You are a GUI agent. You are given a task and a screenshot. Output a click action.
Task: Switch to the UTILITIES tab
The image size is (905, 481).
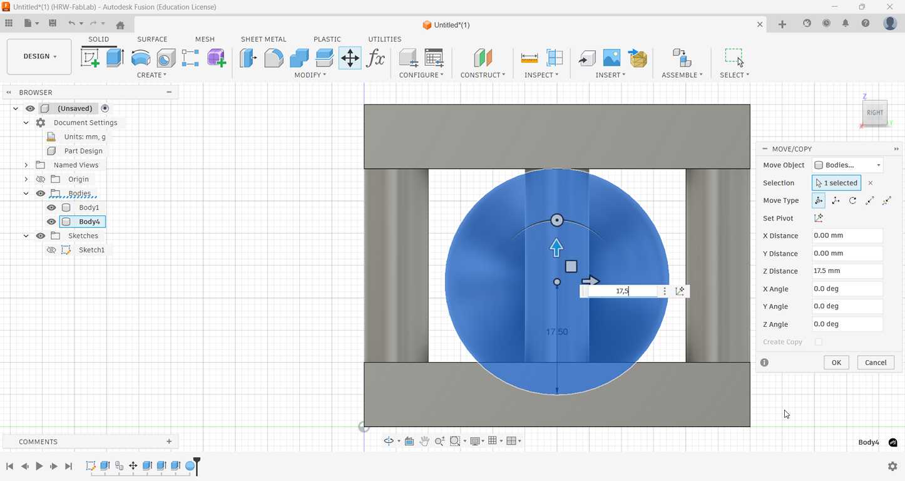(385, 39)
